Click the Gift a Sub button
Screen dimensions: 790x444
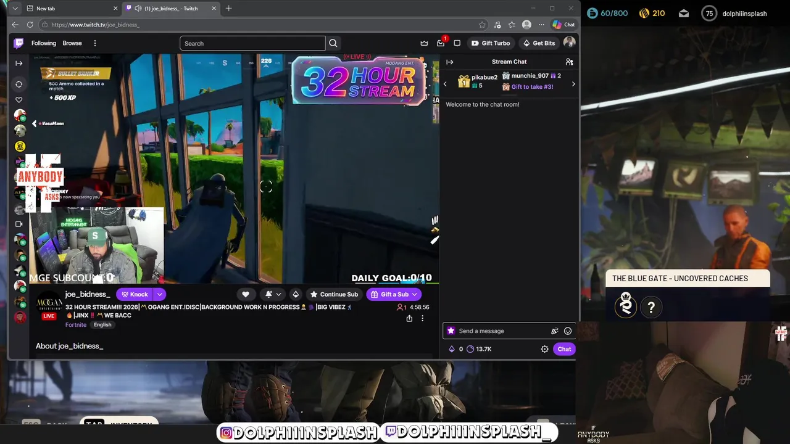click(x=389, y=294)
